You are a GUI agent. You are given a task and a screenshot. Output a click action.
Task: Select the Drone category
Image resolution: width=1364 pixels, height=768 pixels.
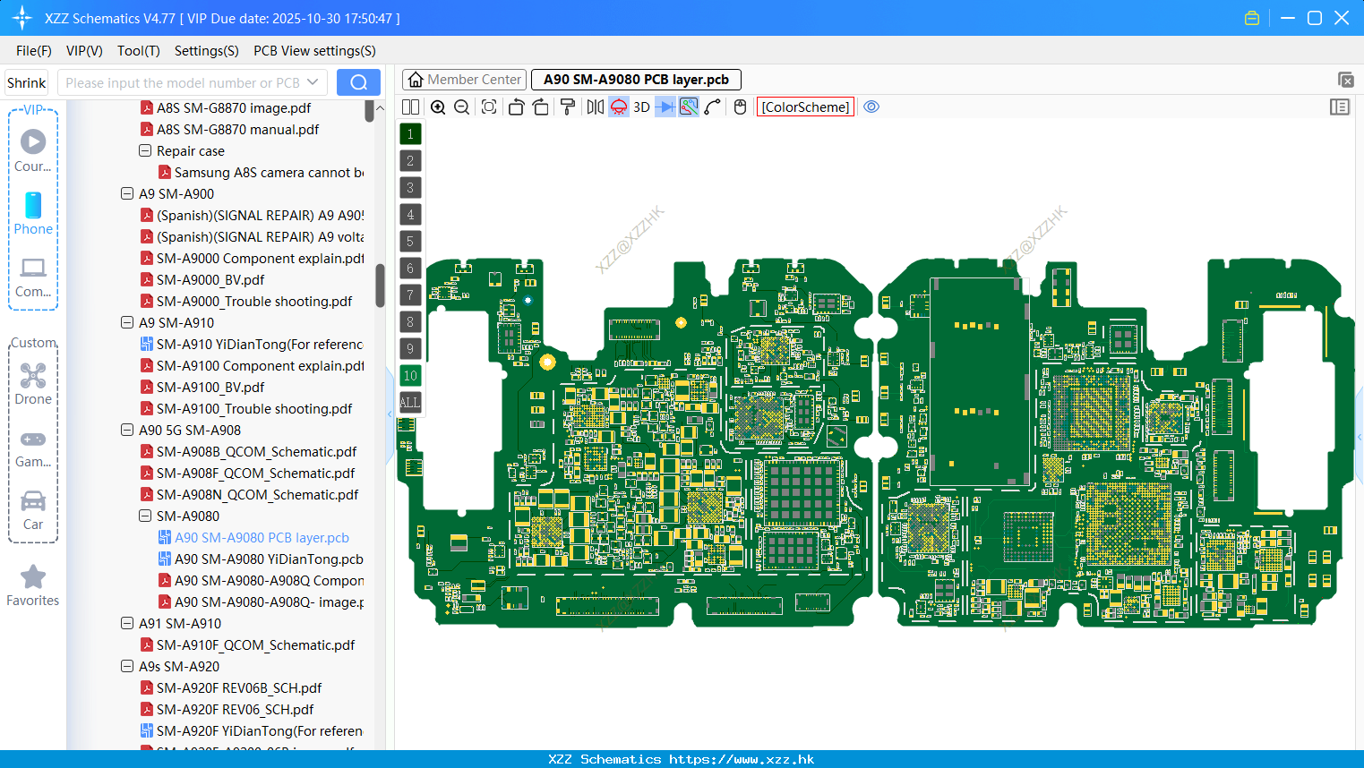[x=33, y=384]
